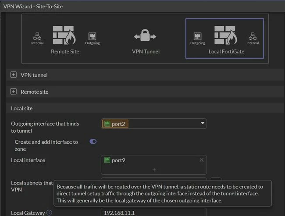The height and width of the screenshot is (216, 285).
Task: Select the port9 entry in Local interface
Action: coord(115,160)
